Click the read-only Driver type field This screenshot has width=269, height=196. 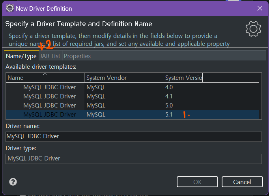(x=134, y=159)
